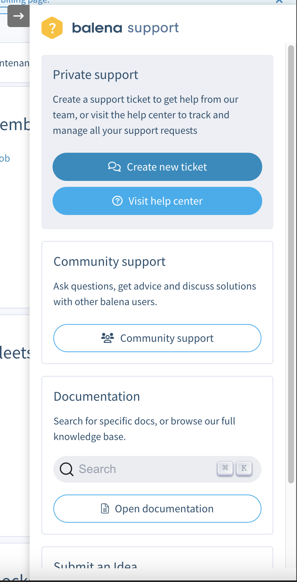Click the ⌘ key badge in the search bar
The width and height of the screenshot is (297, 582).
point(225,468)
